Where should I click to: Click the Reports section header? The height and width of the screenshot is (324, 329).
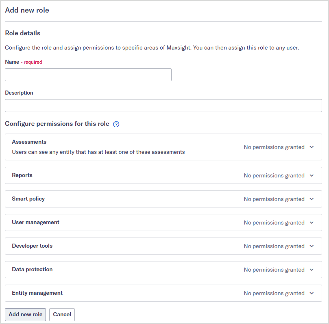22,175
